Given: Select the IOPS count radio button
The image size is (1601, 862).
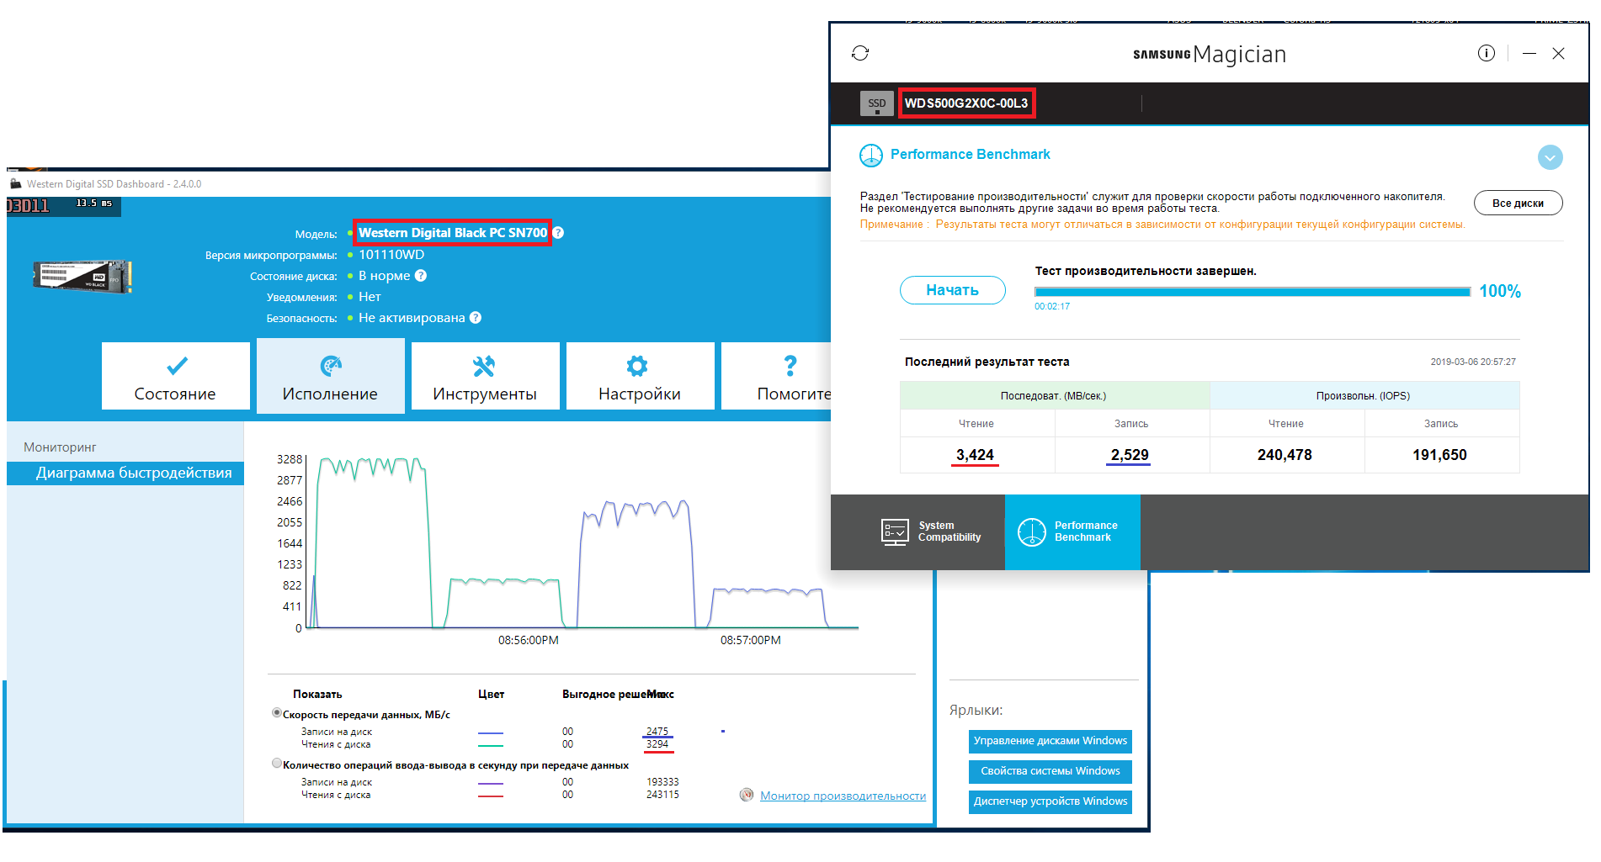Looking at the screenshot, I should (x=277, y=764).
